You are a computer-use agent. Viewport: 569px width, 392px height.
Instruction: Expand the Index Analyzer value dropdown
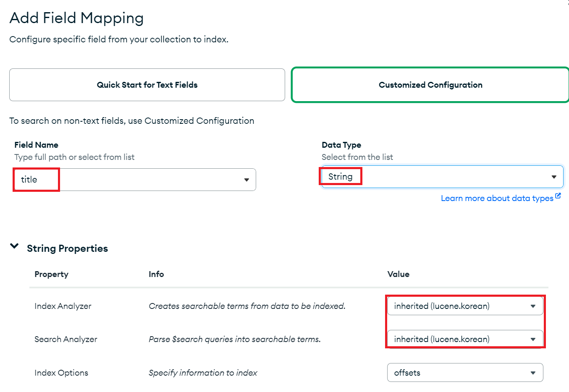(533, 306)
